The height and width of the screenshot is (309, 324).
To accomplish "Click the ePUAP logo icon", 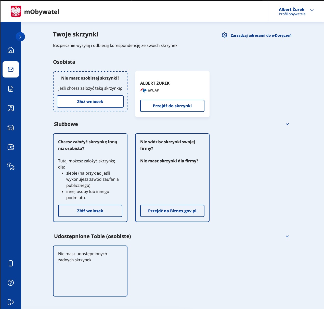I will [144, 90].
